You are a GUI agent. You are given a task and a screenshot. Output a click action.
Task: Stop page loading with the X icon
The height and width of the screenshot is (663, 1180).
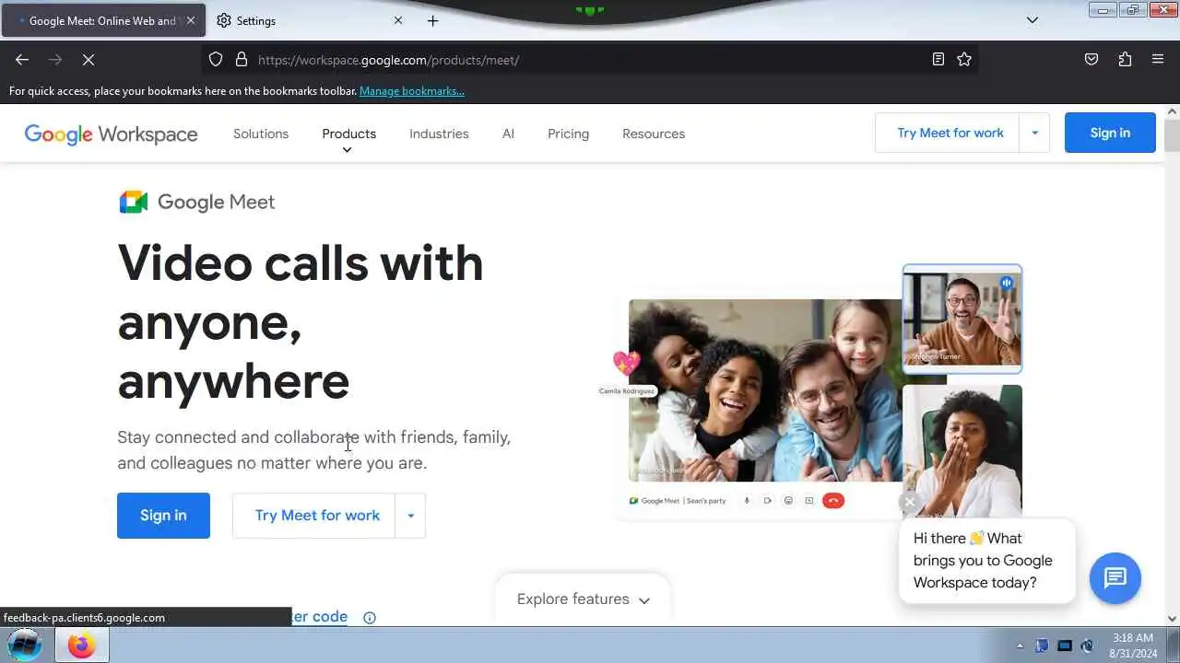(88, 59)
